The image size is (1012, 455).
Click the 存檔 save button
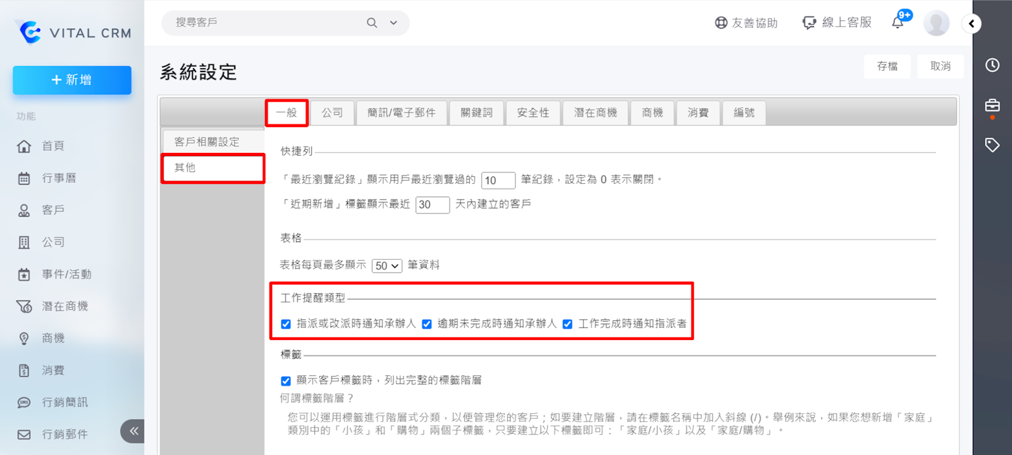click(x=887, y=66)
